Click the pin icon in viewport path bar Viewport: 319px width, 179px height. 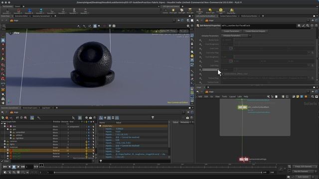point(178,20)
